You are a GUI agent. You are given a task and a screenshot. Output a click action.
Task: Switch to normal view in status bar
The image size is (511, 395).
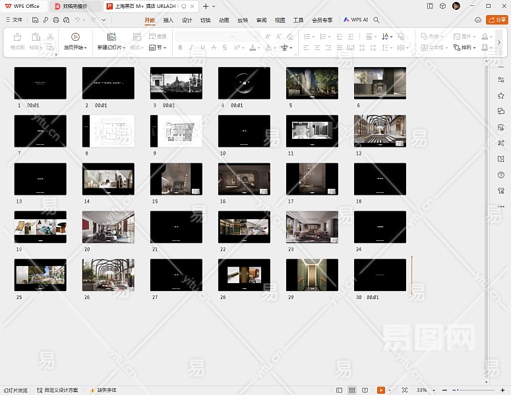point(340,390)
